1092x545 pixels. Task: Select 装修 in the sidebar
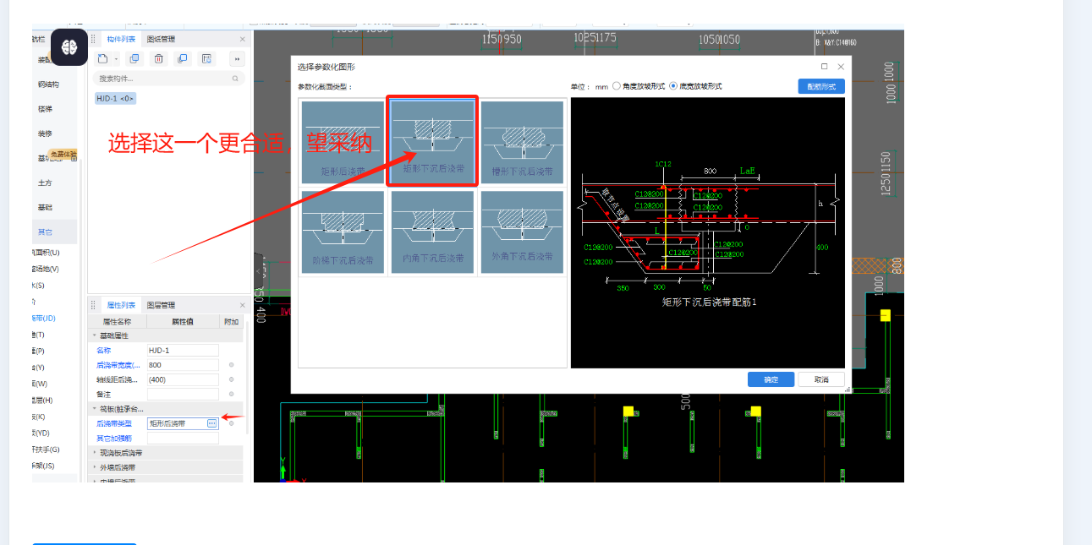pos(45,134)
